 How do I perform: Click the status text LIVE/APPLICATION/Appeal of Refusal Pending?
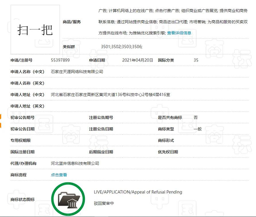[138, 192]
